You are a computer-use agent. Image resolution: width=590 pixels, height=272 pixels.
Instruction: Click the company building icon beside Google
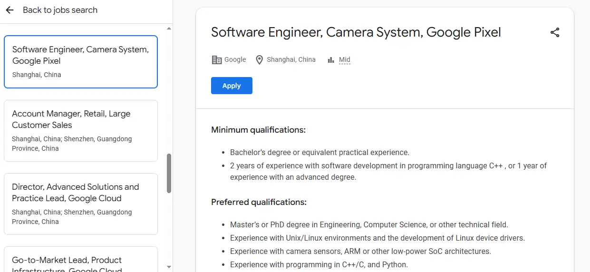tap(217, 60)
